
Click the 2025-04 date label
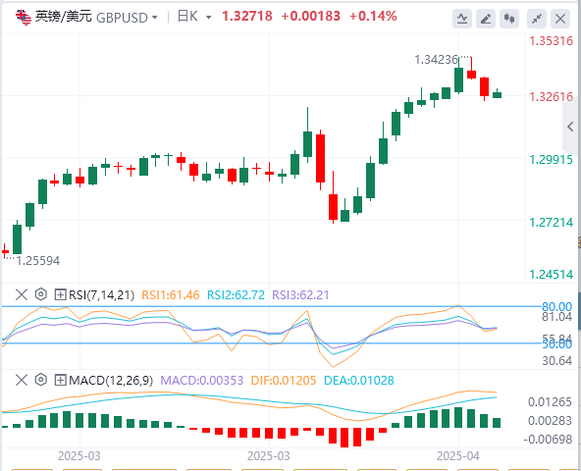coord(458,456)
